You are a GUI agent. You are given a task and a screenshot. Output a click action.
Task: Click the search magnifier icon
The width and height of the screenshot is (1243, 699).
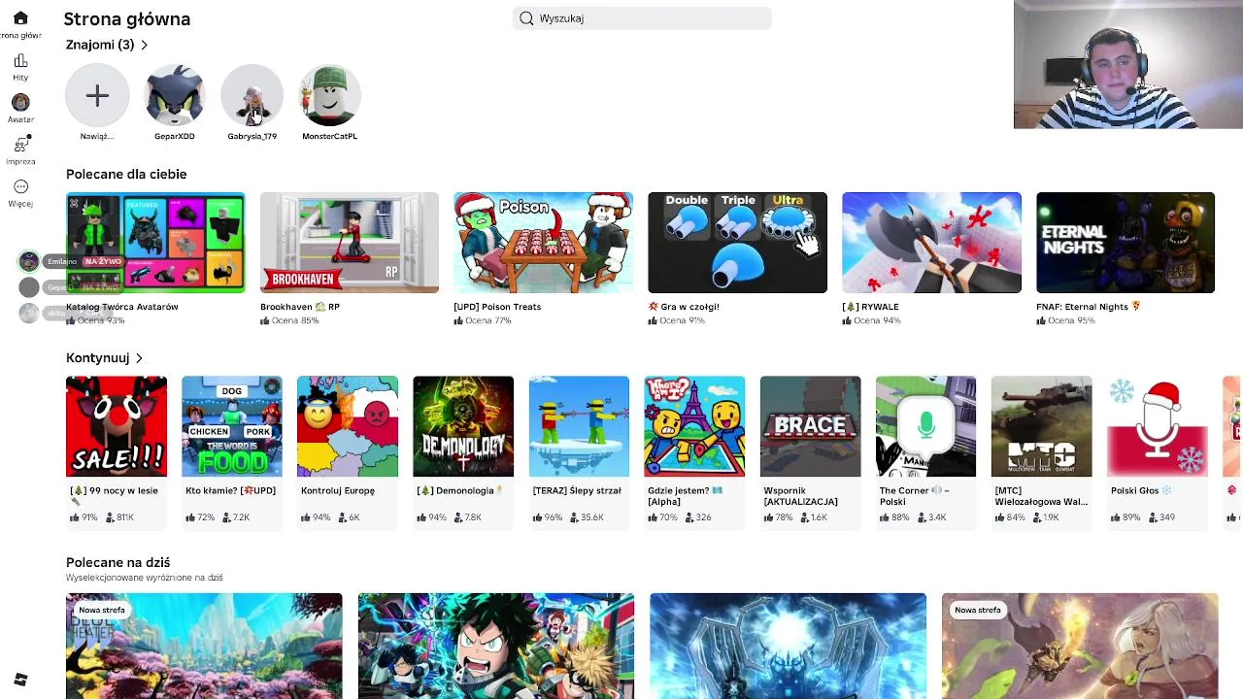click(x=526, y=17)
